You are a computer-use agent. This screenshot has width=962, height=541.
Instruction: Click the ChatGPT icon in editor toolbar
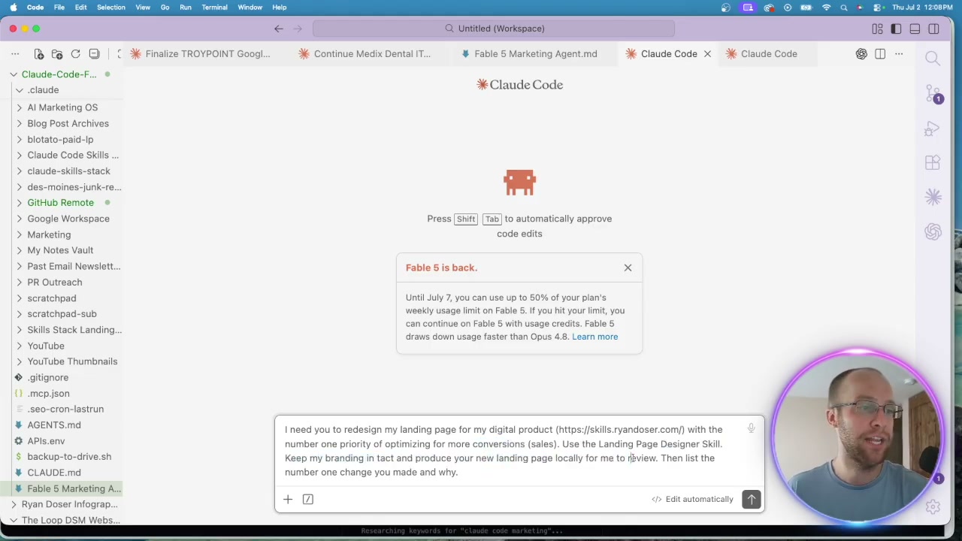(861, 54)
